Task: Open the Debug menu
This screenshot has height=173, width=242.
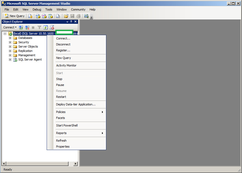Action: click(37, 9)
